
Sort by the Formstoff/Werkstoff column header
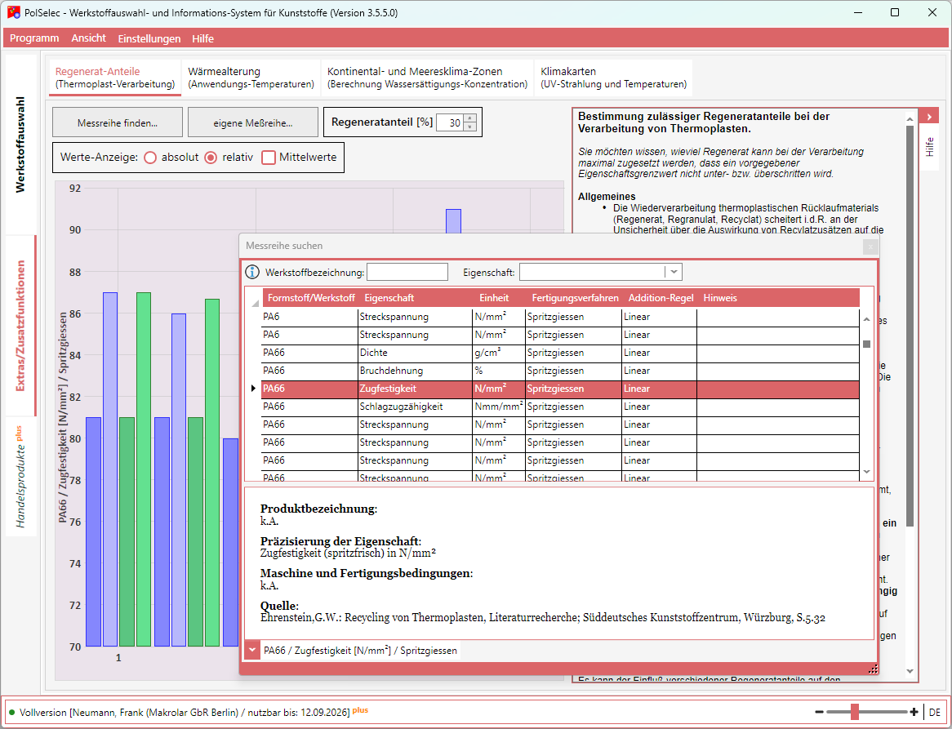tap(311, 298)
